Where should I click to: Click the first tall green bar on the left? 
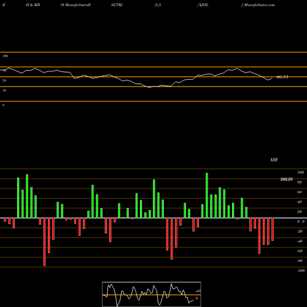coord(18,198)
